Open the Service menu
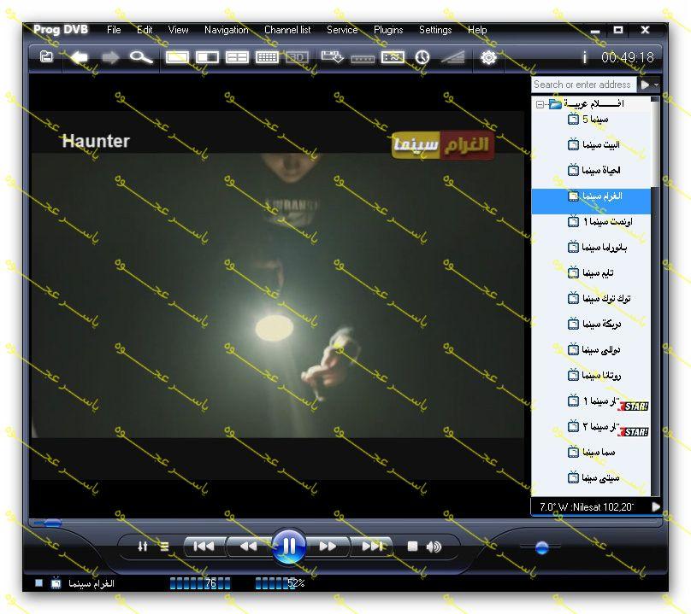 coord(342,30)
